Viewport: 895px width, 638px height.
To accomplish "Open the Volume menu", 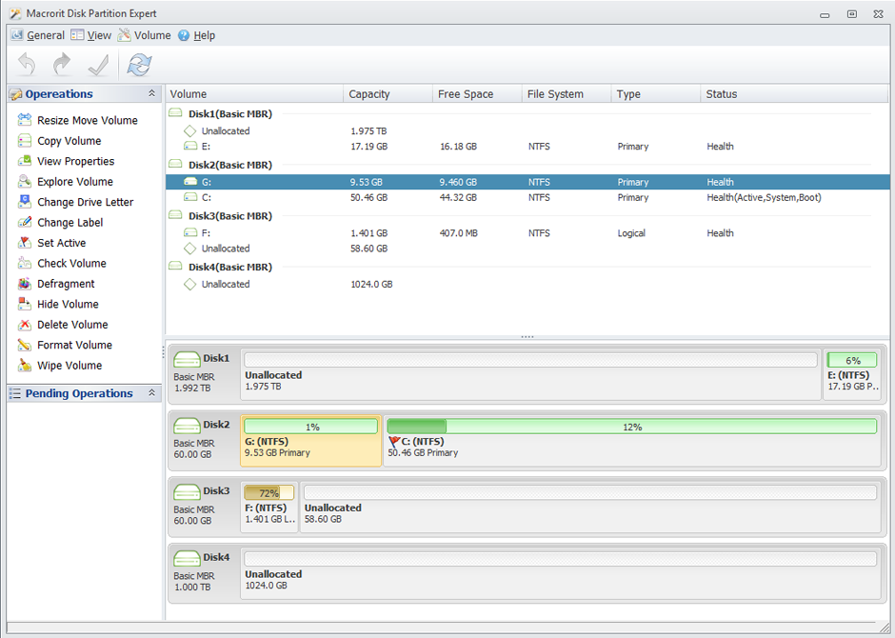I will (145, 35).
